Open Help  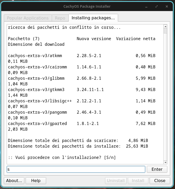tap(36, 181)
